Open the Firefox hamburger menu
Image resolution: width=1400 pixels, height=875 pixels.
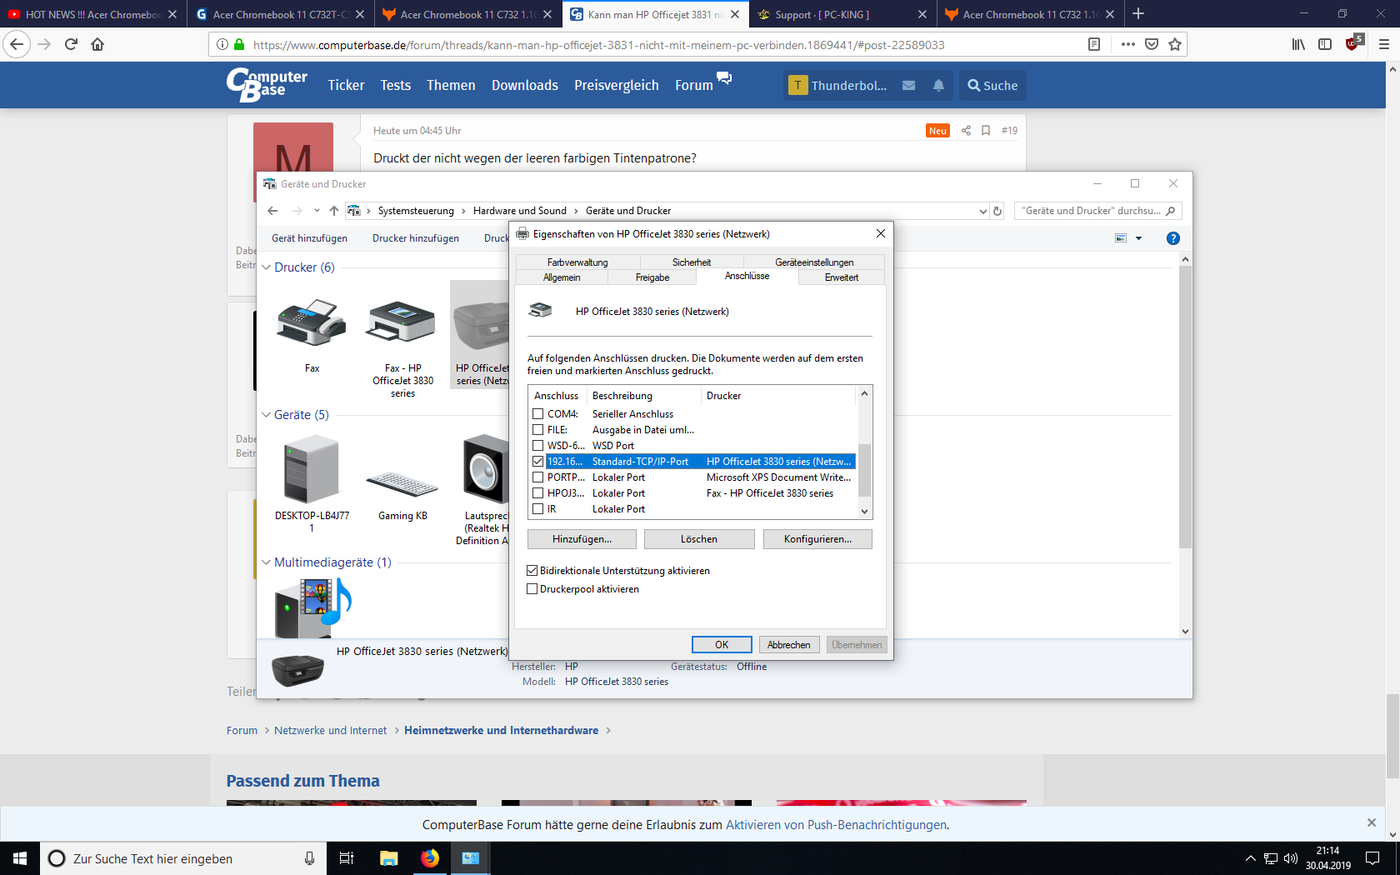tap(1384, 44)
